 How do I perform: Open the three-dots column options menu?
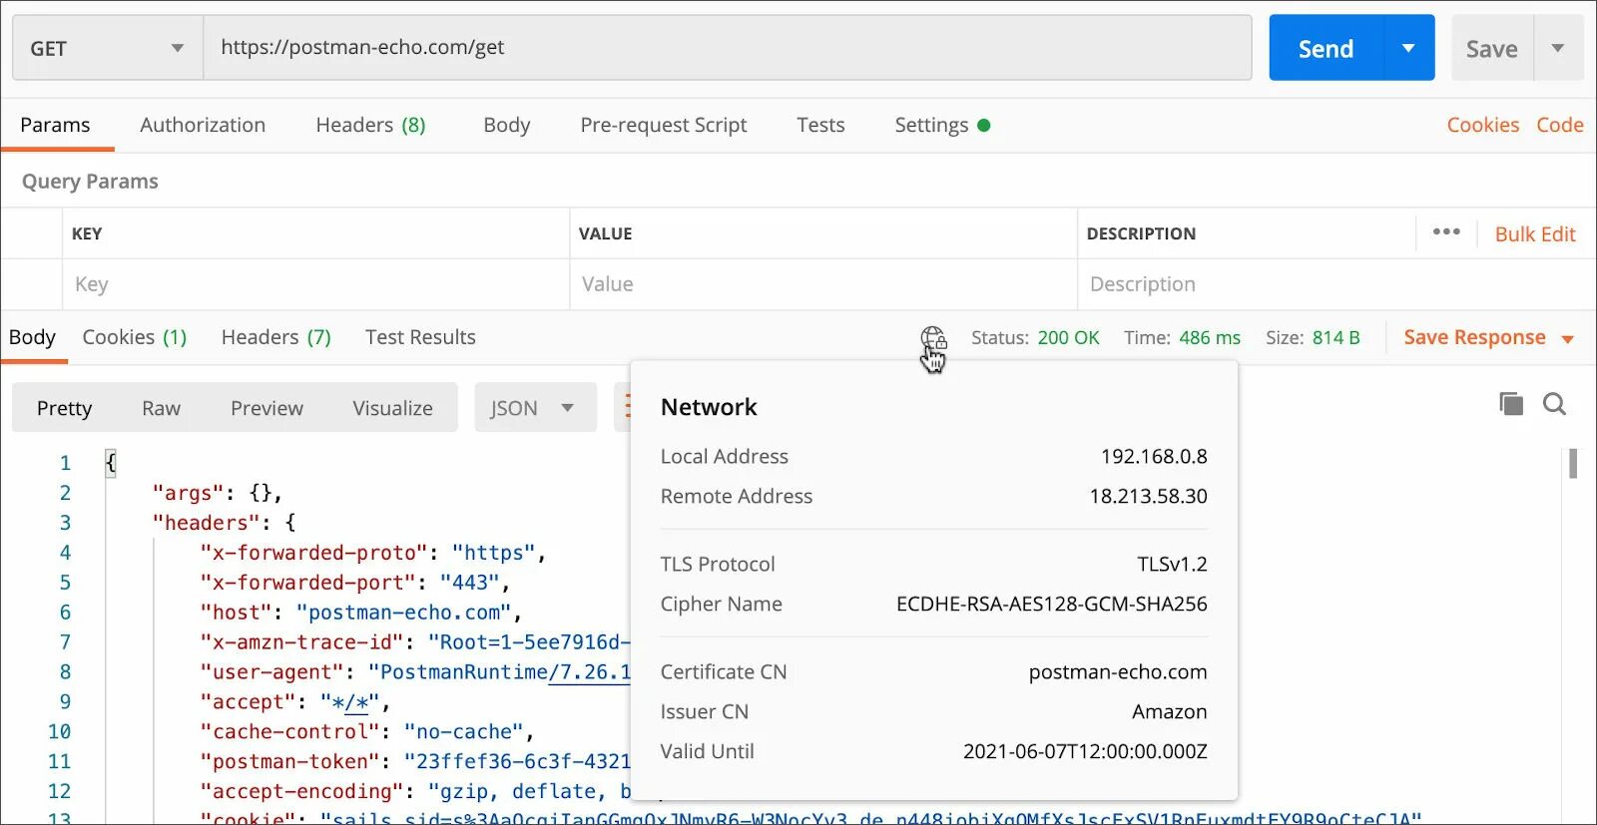1446,231
